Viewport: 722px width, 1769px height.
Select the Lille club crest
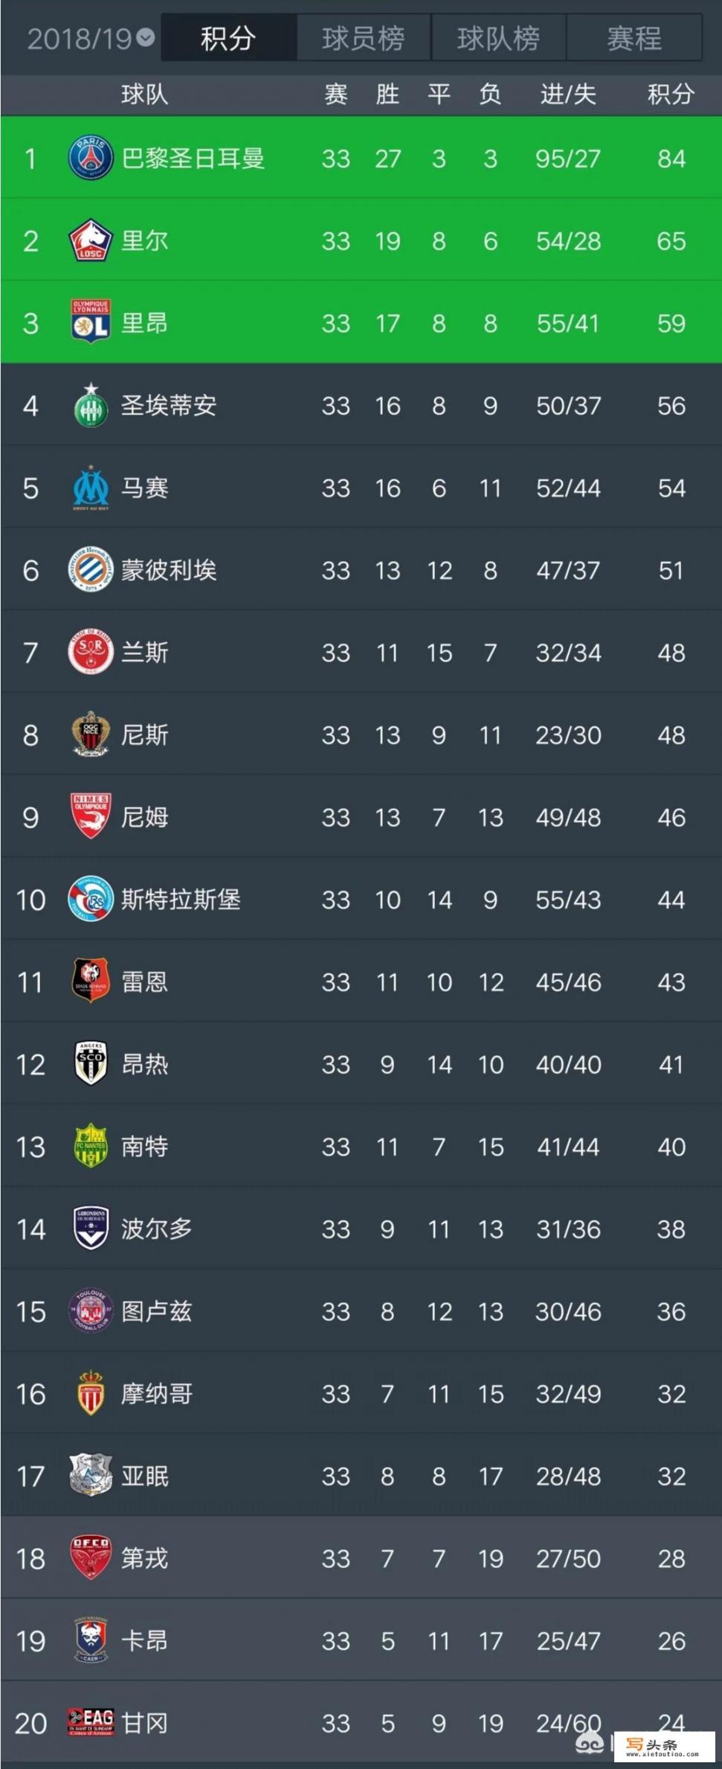pyautogui.click(x=89, y=240)
